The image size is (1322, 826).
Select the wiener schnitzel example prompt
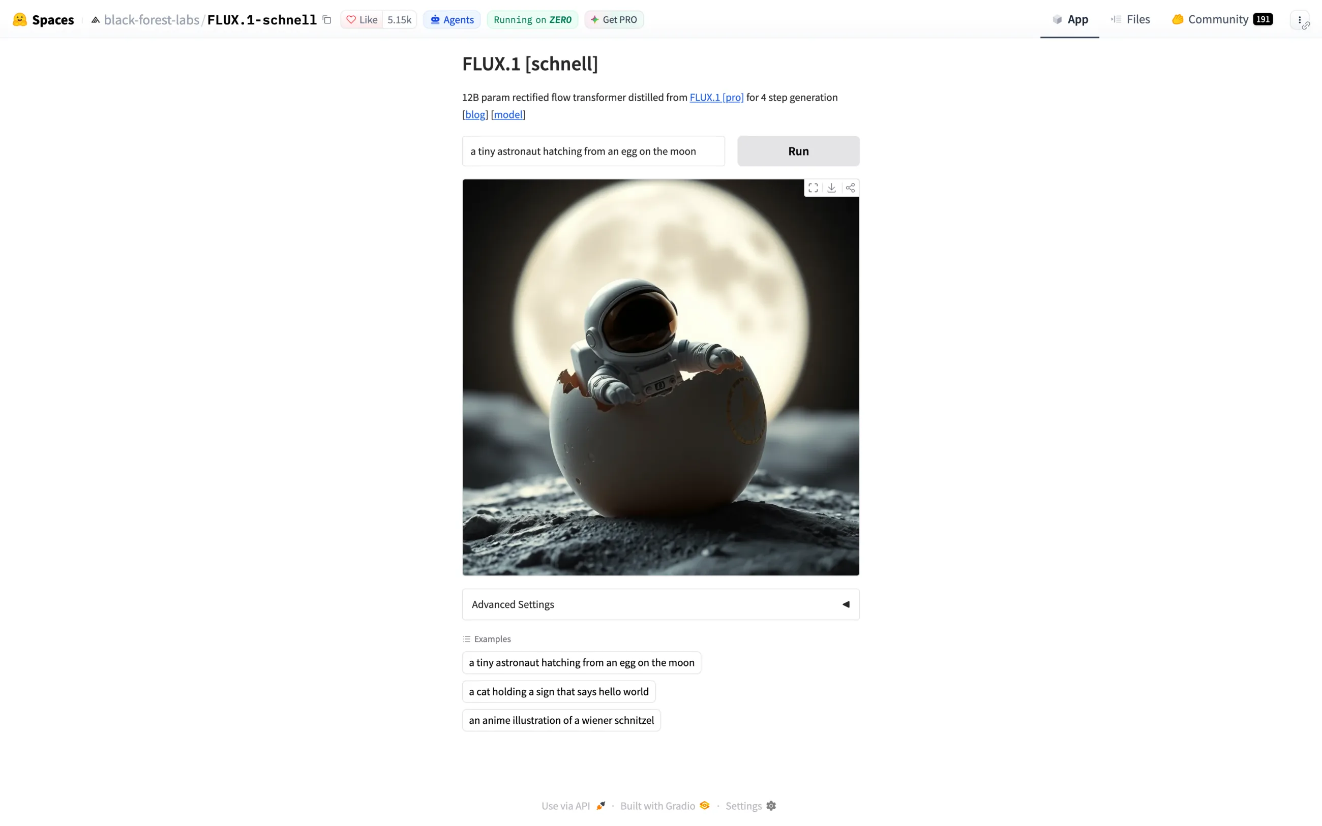pyautogui.click(x=561, y=720)
